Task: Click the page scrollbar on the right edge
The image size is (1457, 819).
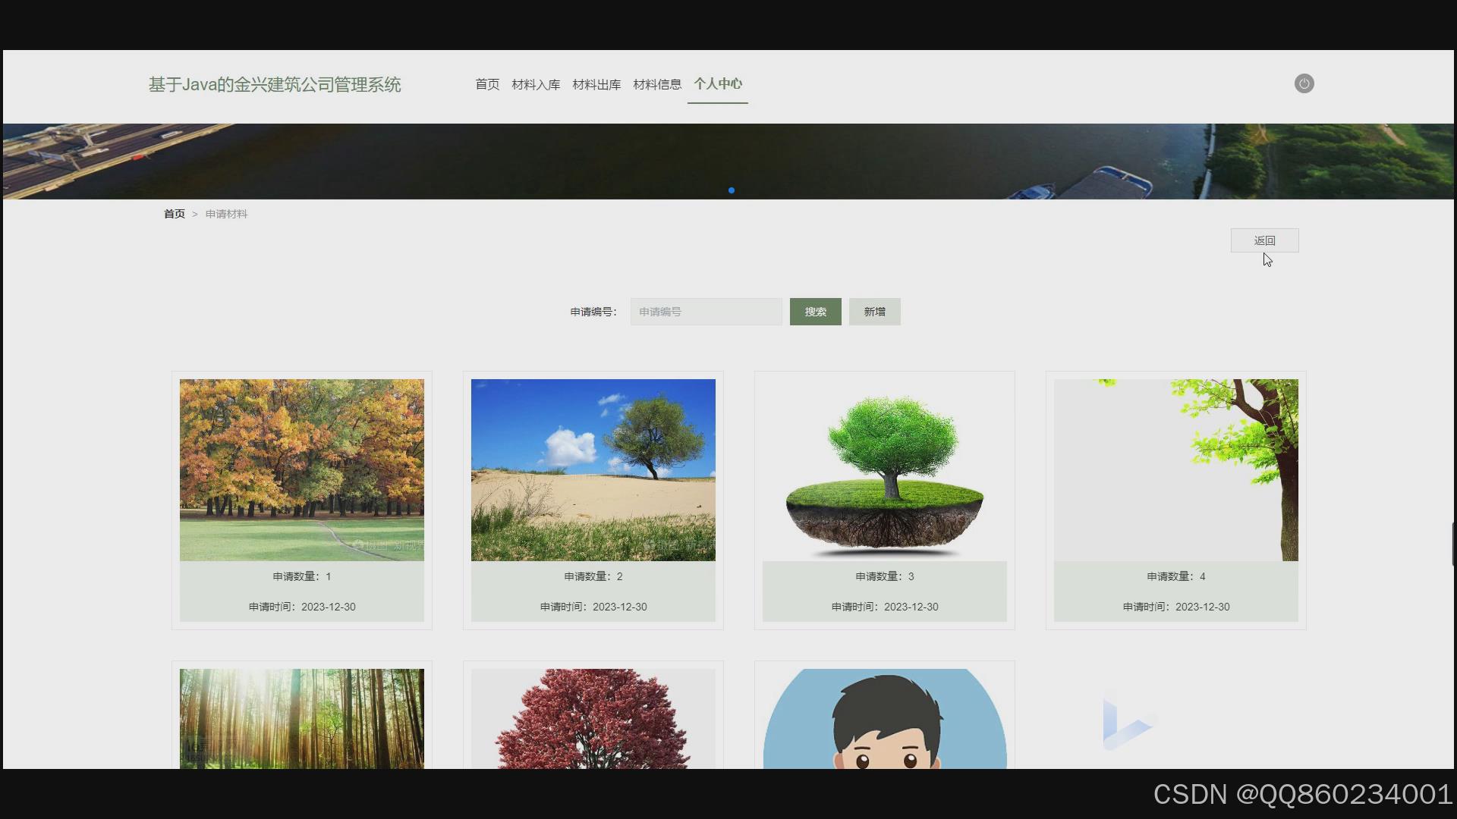Action: [x=1454, y=544]
